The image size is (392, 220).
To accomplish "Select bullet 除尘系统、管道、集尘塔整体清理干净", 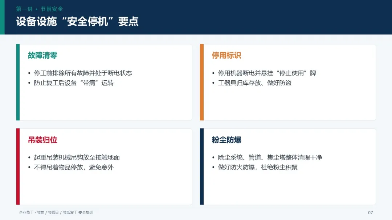I will 270,157.
